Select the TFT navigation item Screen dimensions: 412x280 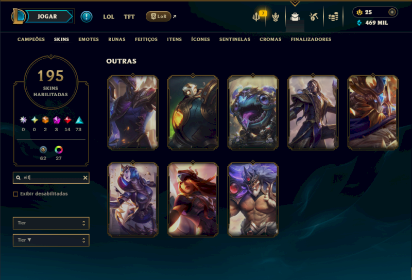tap(129, 17)
